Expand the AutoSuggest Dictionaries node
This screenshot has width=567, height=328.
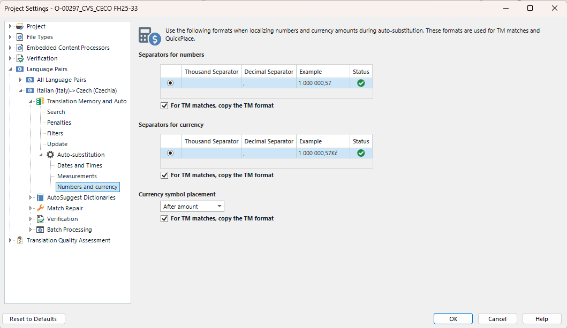tap(31, 197)
